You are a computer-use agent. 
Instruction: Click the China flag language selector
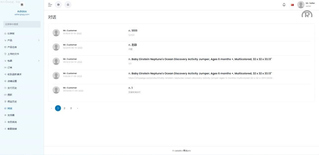[292, 5]
